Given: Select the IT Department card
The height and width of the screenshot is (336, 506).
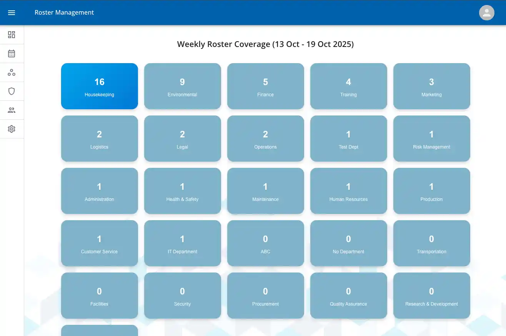Looking at the screenshot, I should tap(182, 243).
